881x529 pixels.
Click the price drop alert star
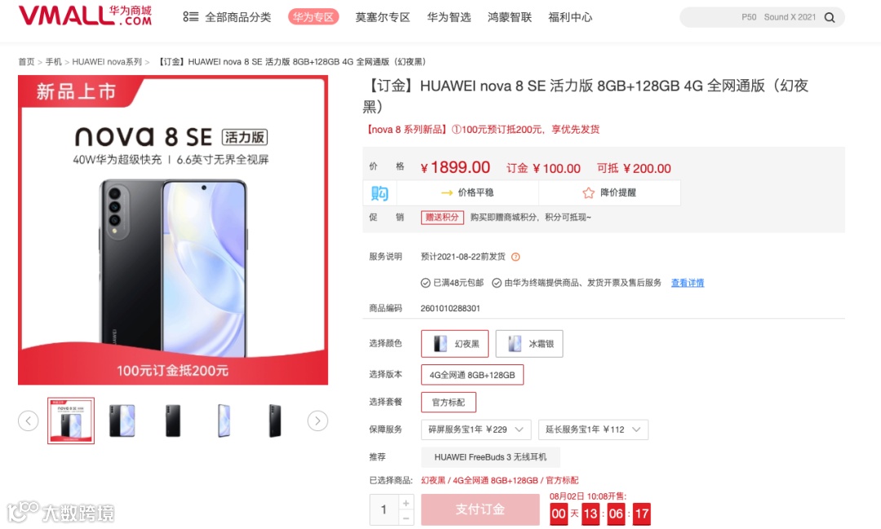[588, 192]
